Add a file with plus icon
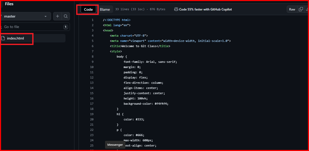This screenshot has height=151, width=309. click(x=58, y=16)
